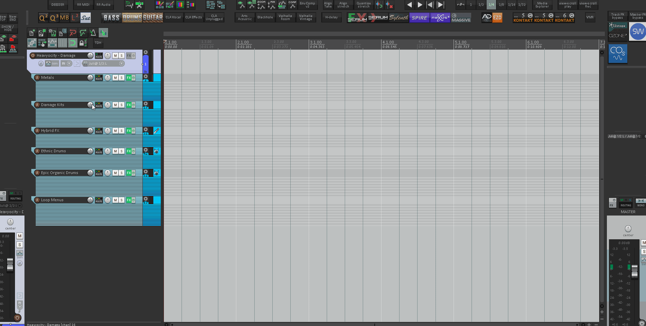
Task: Toggle the metronome
Action: coord(93,33)
